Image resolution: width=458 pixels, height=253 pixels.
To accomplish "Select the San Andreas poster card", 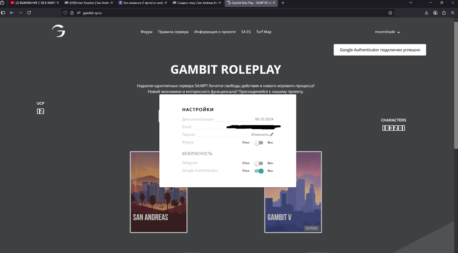I will (159, 192).
